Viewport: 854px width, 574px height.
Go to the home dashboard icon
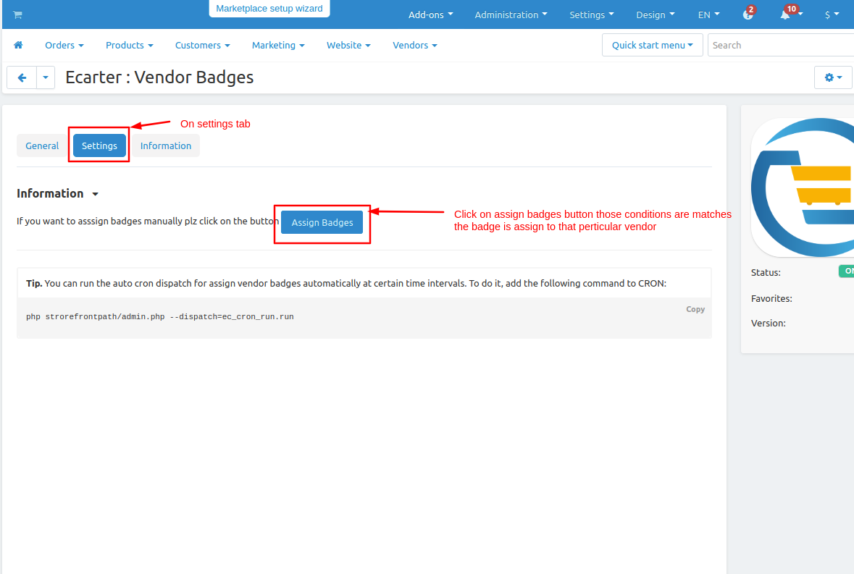[18, 45]
